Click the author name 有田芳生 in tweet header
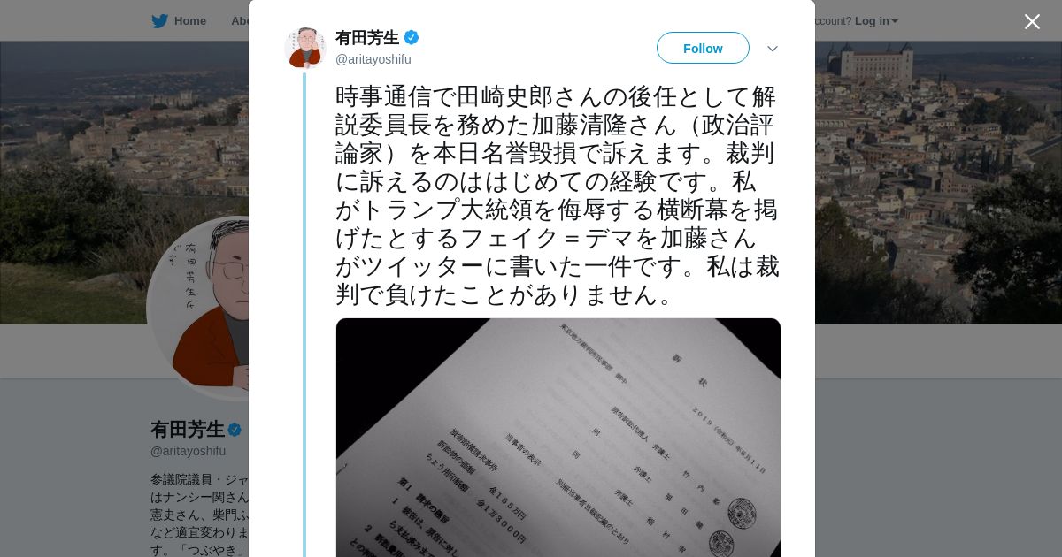This screenshot has height=557, width=1062. click(367, 37)
